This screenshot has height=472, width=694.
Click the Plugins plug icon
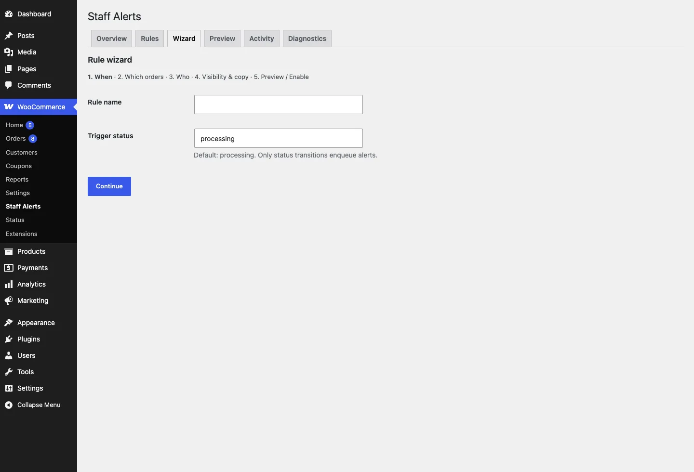(9, 339)
